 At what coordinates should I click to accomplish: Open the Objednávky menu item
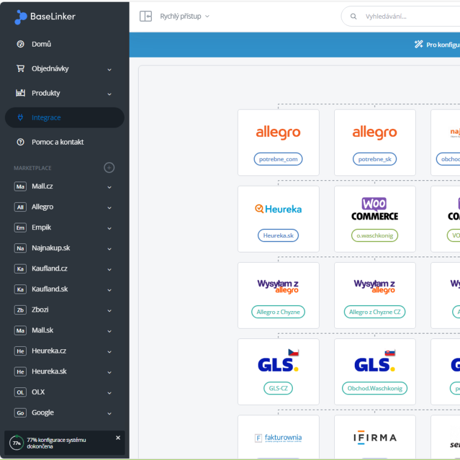click(x=65, y=68)
